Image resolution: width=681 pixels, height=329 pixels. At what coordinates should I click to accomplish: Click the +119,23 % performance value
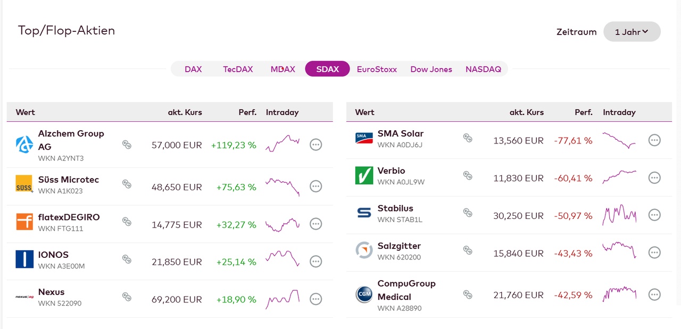coord(234,145)
